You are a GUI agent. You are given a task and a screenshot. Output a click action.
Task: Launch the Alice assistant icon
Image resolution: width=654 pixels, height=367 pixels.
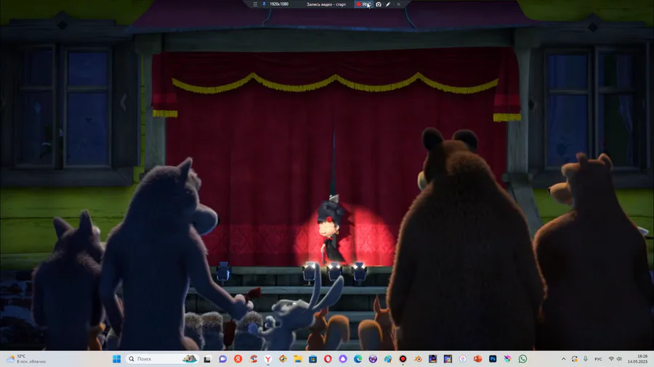pos(343,359)
